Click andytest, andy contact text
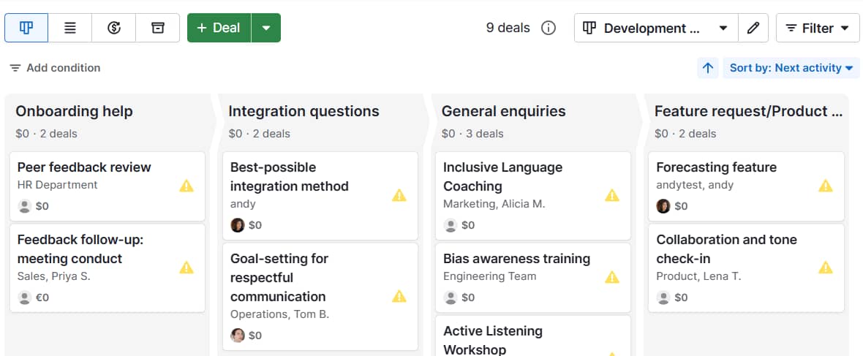Viewport: 863px width, 356px height. [695, 185]
